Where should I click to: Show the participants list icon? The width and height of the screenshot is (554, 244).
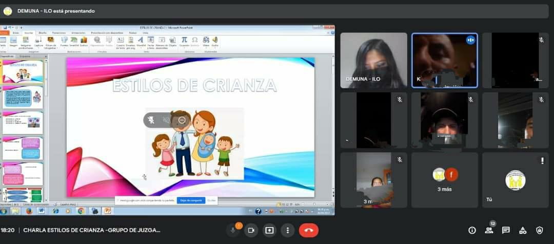(x=489, y=231)
